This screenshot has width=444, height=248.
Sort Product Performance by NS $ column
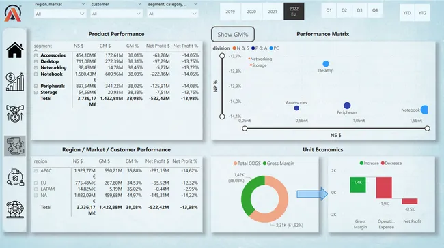tap(79, 46)
